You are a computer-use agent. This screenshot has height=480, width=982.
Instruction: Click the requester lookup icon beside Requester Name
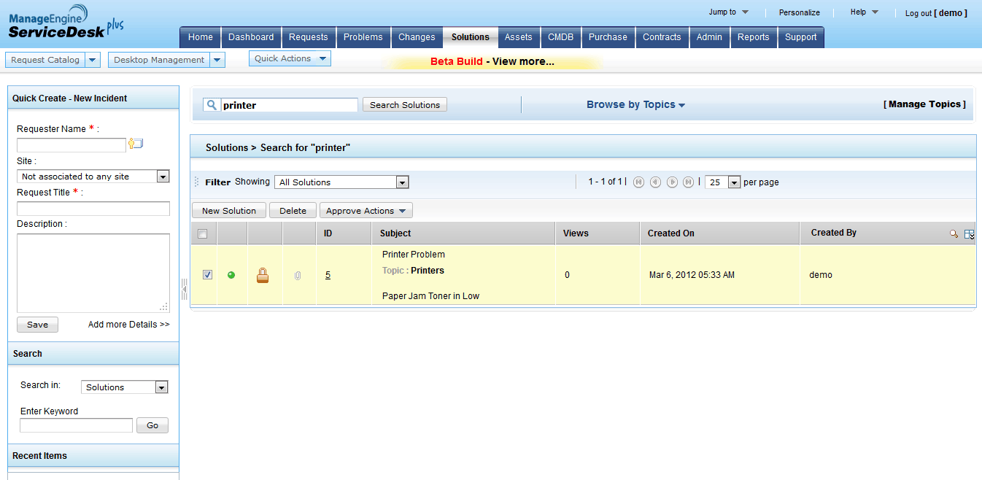136,144
